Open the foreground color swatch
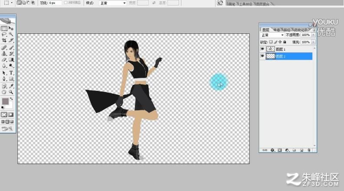Viewport: 344px width, 191px height. coord(5,101)
